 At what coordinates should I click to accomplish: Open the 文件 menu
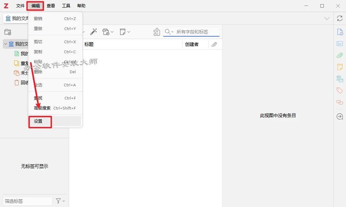[x=20, y=6]
